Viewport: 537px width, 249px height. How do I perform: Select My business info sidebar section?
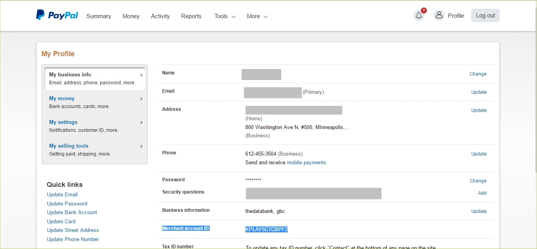click(x=95, y=78)
